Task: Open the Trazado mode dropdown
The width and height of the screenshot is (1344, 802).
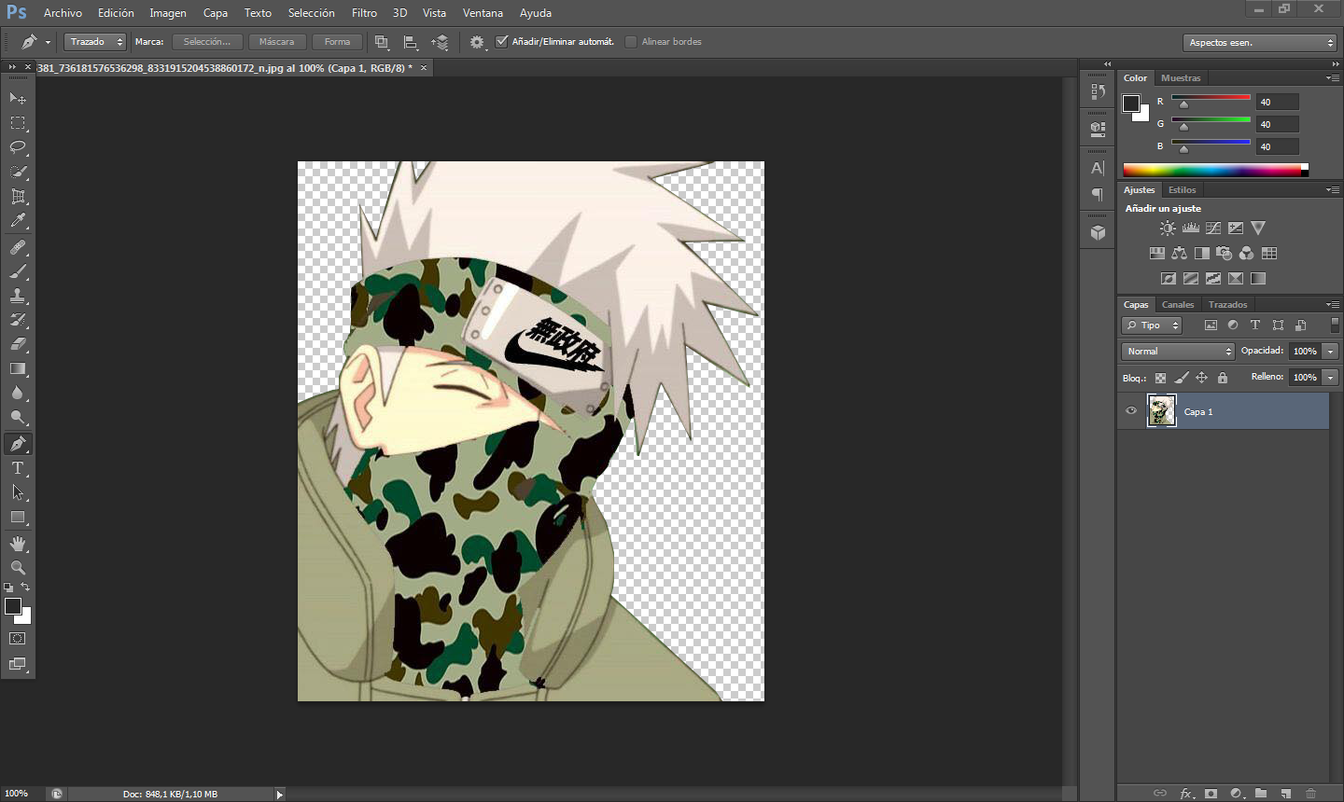Action: point(94,42)
